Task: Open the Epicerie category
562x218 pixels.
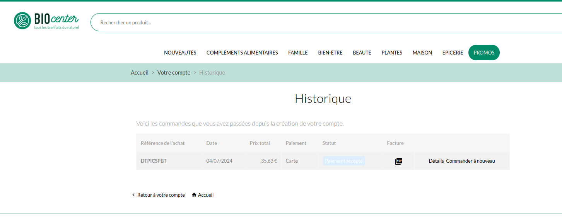Action: click(453, 53)
